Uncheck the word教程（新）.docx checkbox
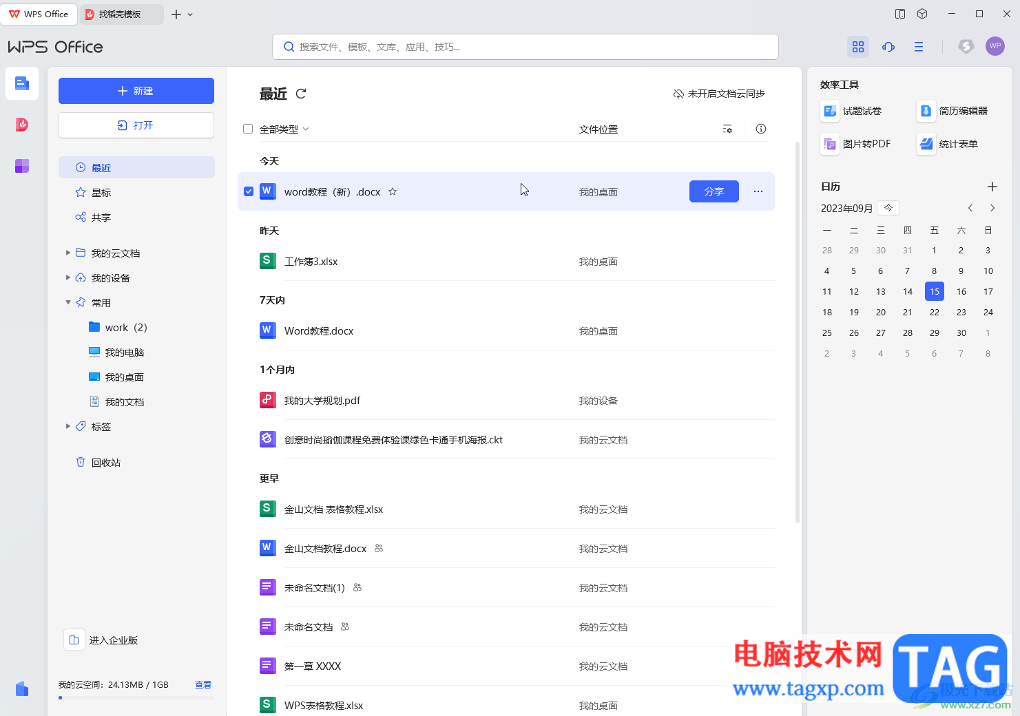 249,191
